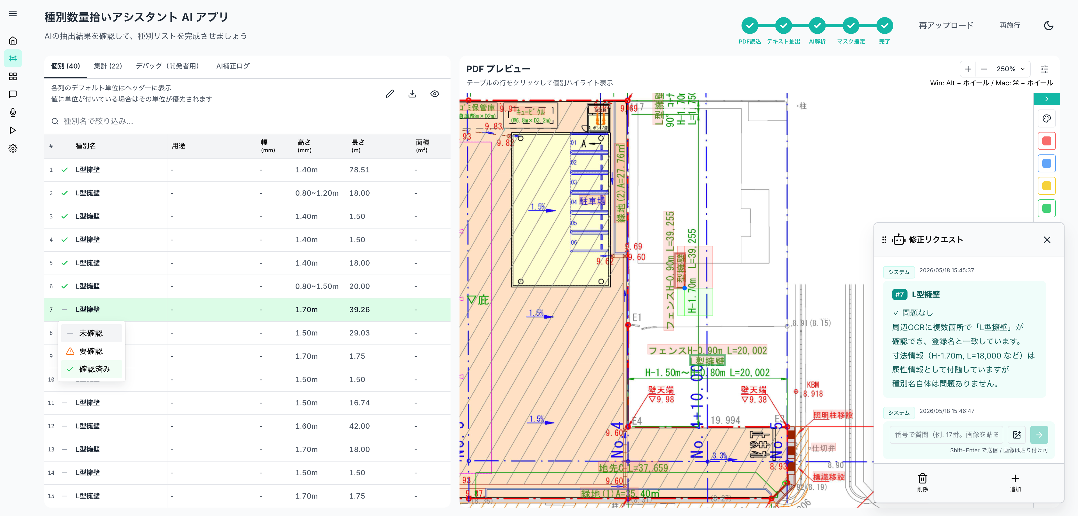Open the microphone icon in left sidebar
This screenshot has height=516, width=1078.
(13, 112)
